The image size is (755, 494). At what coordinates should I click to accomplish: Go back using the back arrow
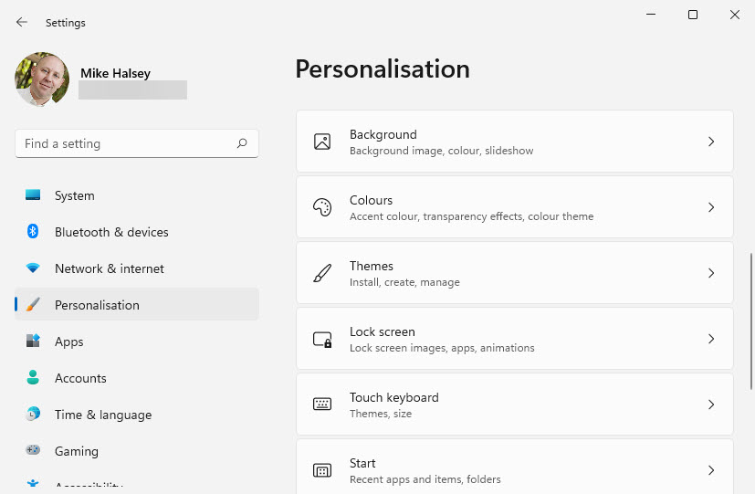(x=22, y=22)
